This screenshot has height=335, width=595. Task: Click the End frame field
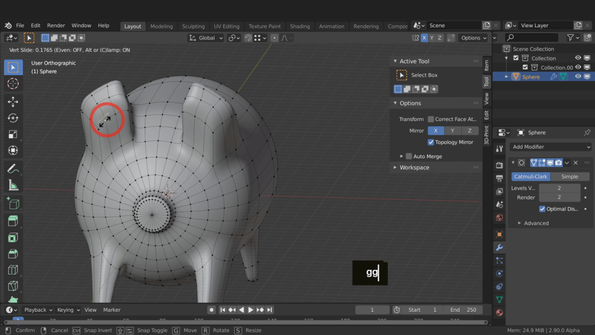[x=463, y=310]
